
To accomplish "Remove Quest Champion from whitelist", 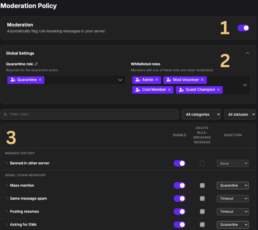I will tap(218, 90).
